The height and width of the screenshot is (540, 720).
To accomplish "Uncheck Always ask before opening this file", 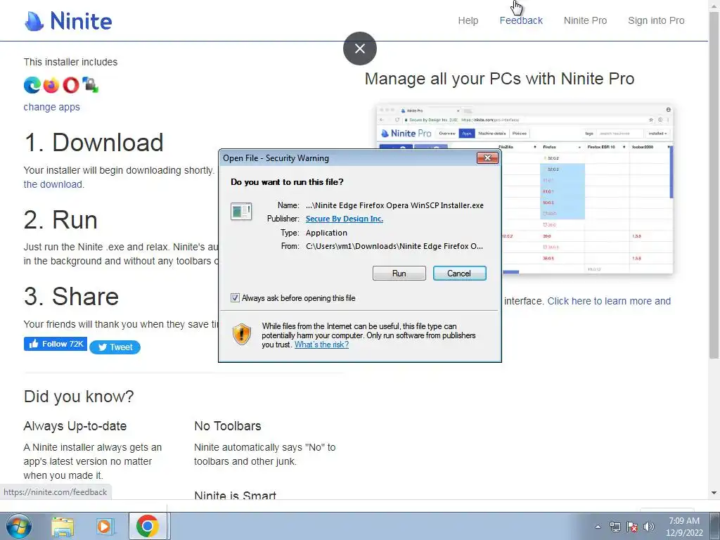I will 235,298.
